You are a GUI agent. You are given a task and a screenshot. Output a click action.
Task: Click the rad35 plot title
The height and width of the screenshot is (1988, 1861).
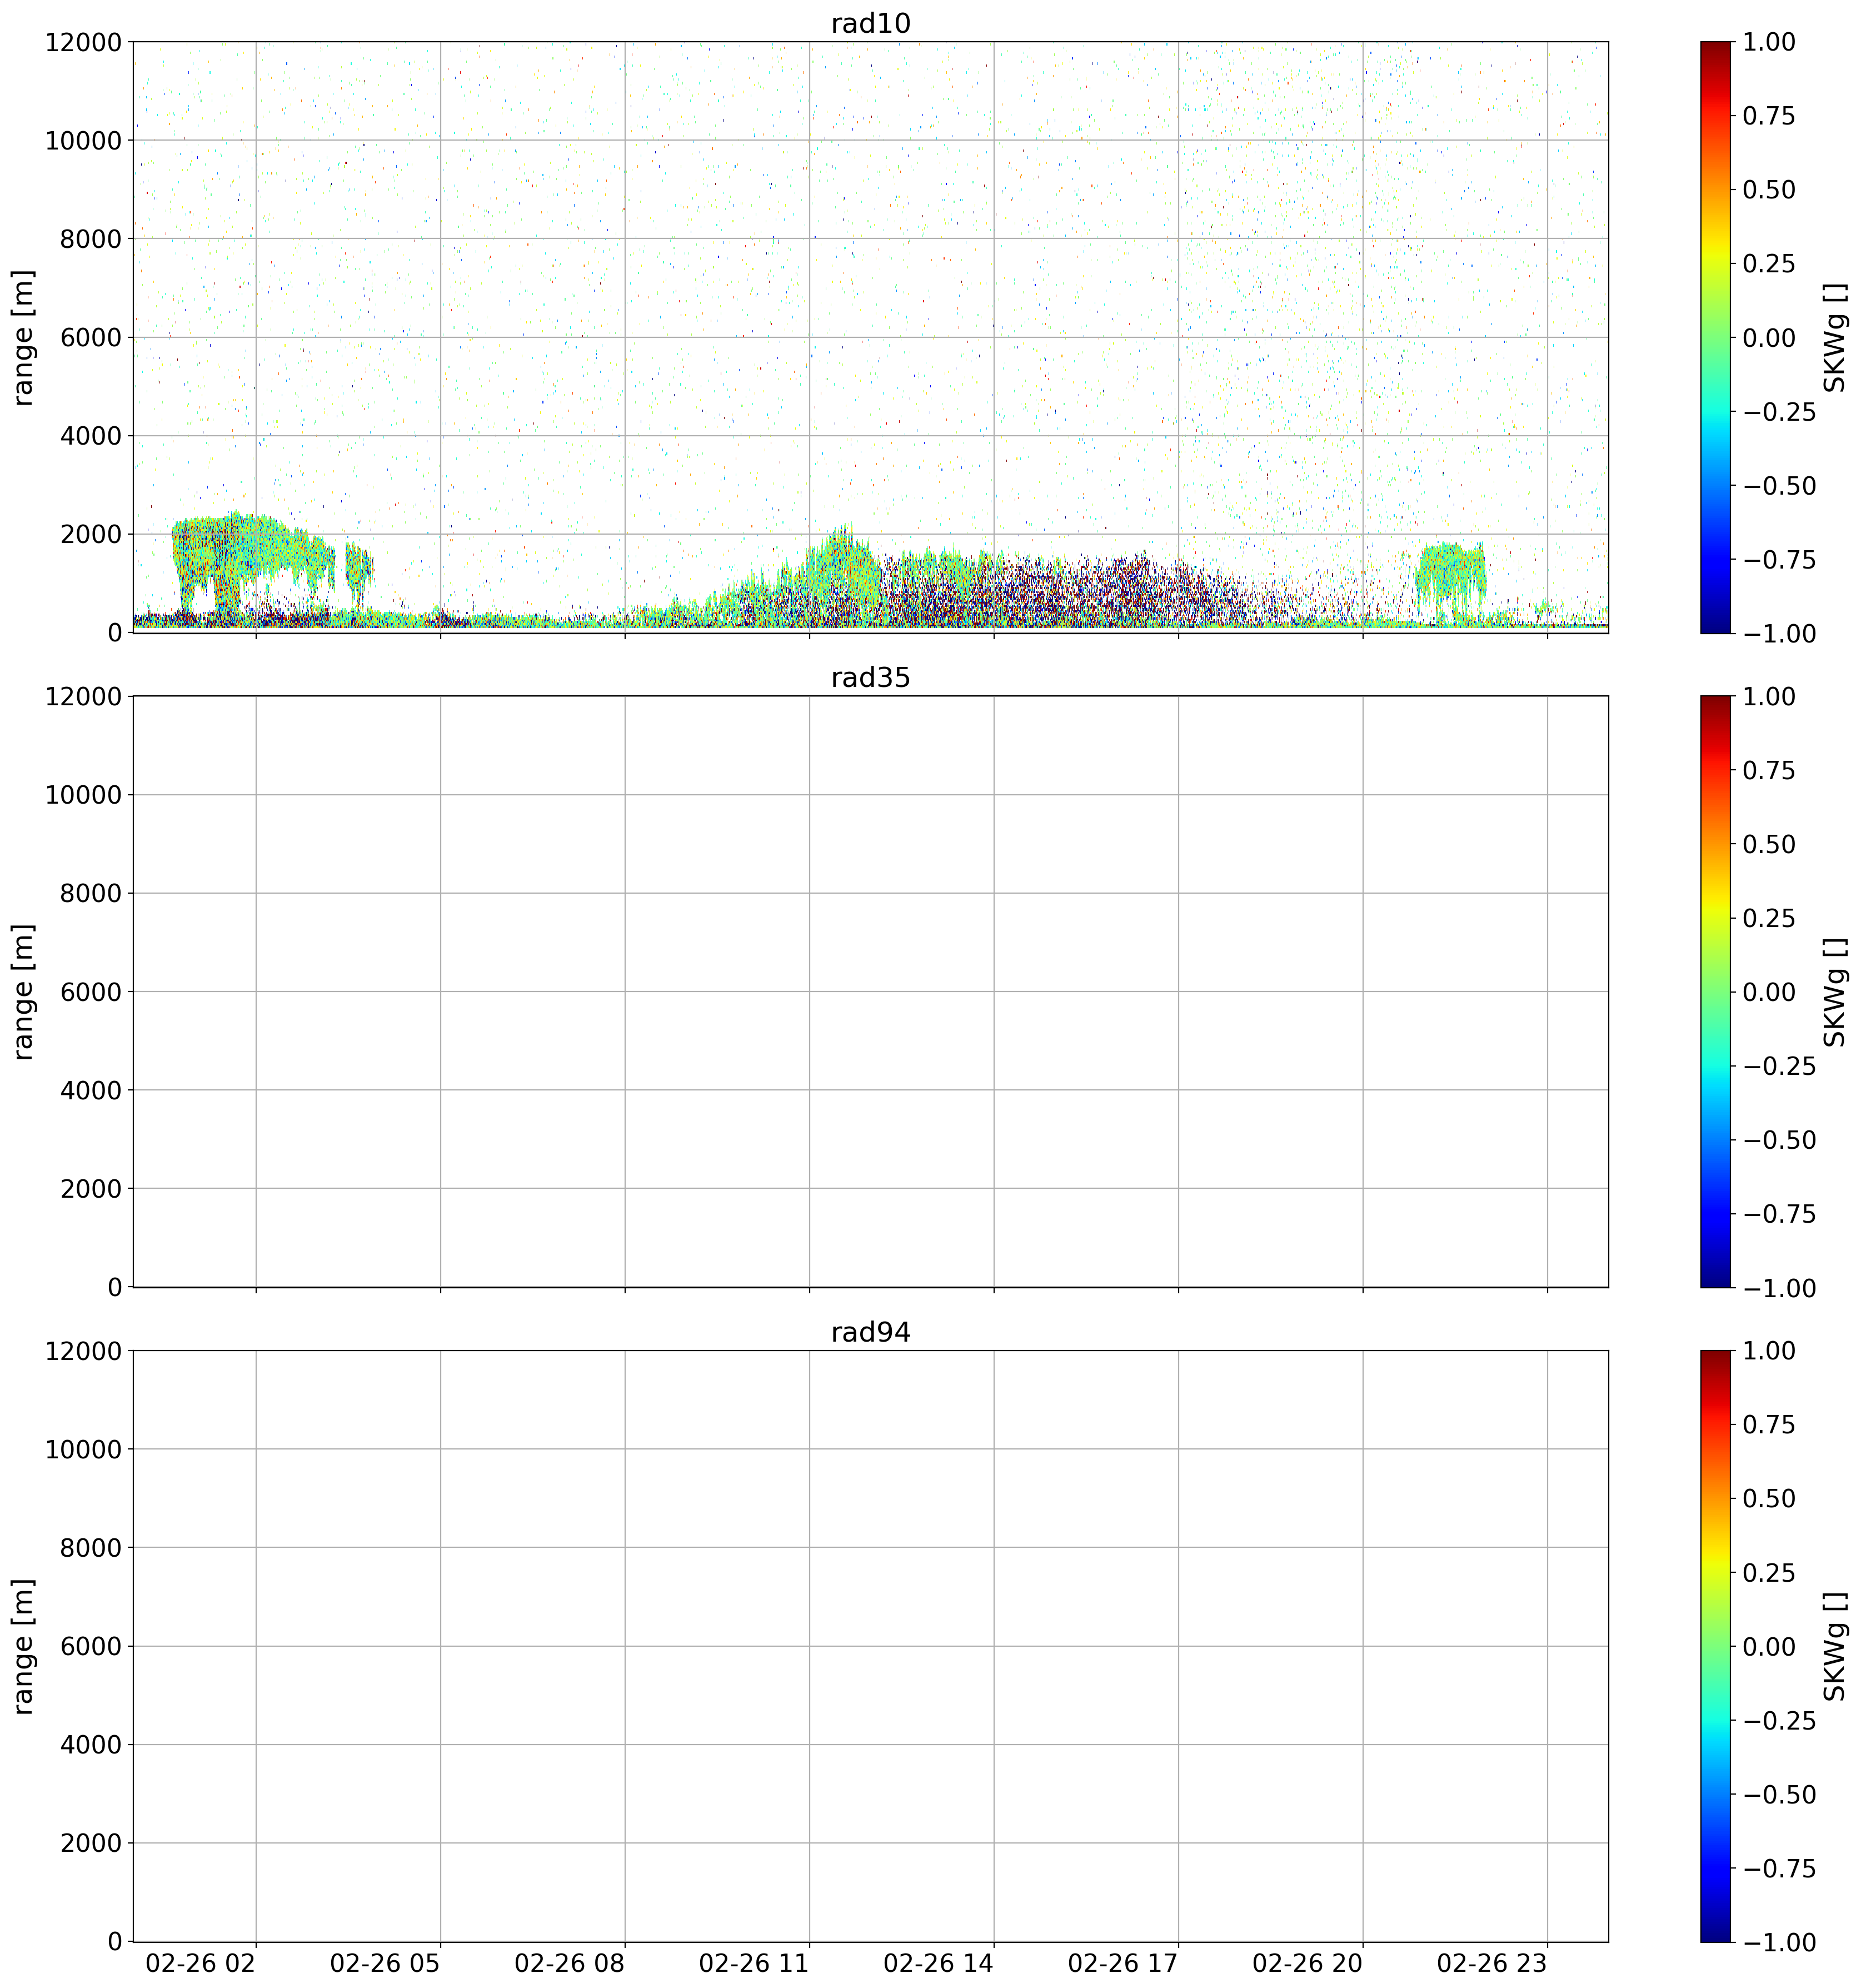tap(870, 678)
